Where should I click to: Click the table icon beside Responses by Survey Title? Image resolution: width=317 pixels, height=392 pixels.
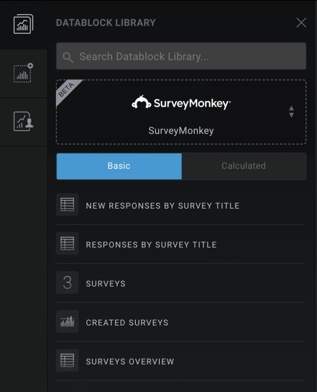(x=67, y=244)
